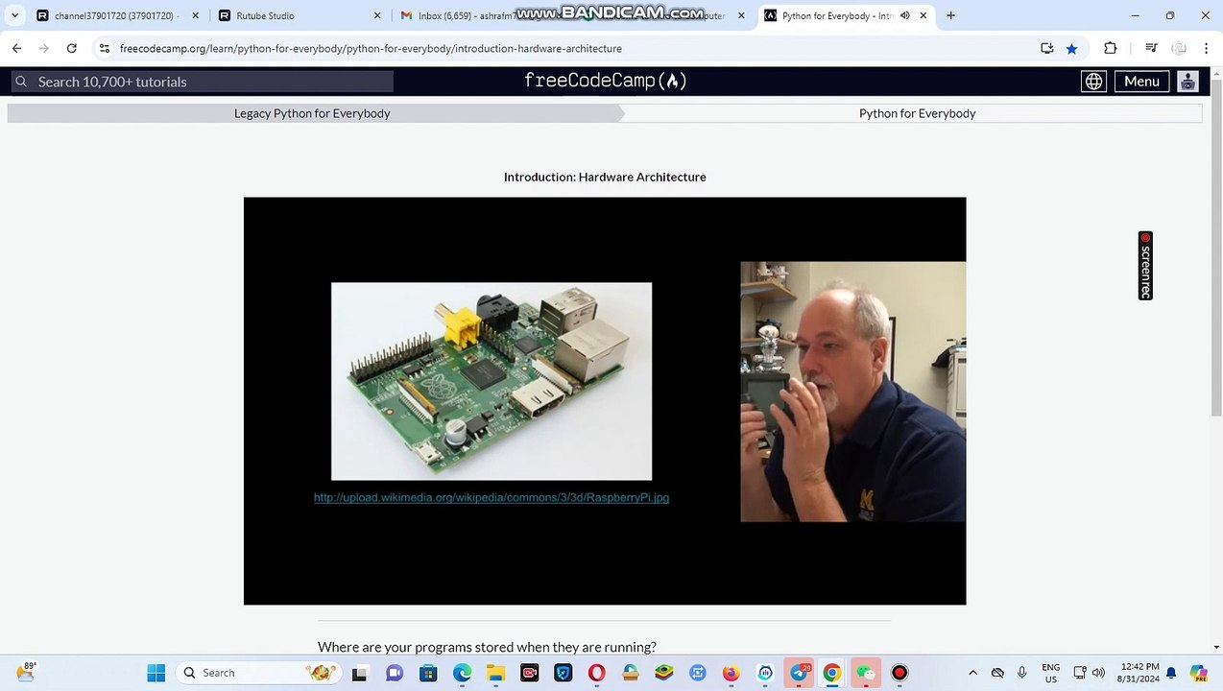Mute the Python for Everybody tab audio
The width and height of the screenshot is (1223, 691).
pyautogui.click(x=904, y=15)
